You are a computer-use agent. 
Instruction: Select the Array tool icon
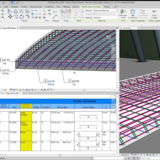click(x=32, y=14)
